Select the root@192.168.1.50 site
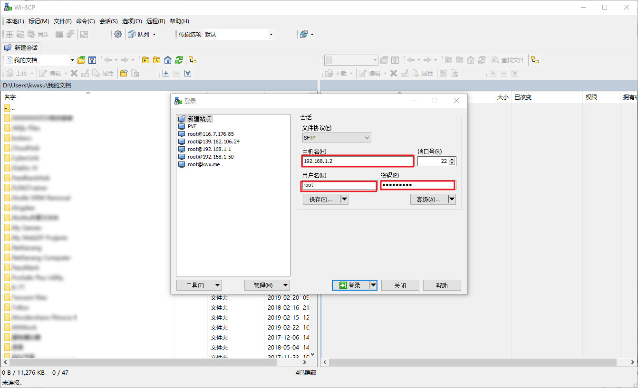Image resolution: width=638 pixels, height=388 pixels. click(206, 157)
